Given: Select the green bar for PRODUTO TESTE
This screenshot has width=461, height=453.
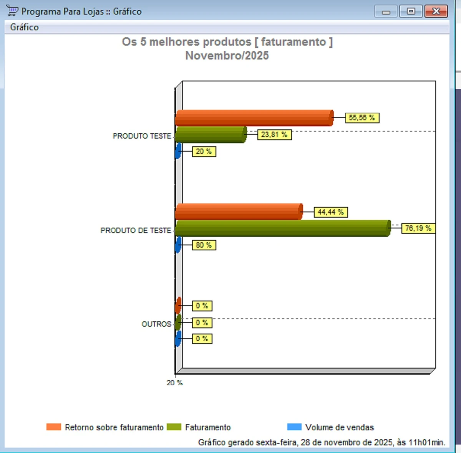Looking at the screenshot, I should 210,135.
